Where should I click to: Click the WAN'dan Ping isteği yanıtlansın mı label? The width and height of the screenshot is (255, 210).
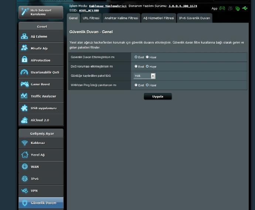point(93,85)
